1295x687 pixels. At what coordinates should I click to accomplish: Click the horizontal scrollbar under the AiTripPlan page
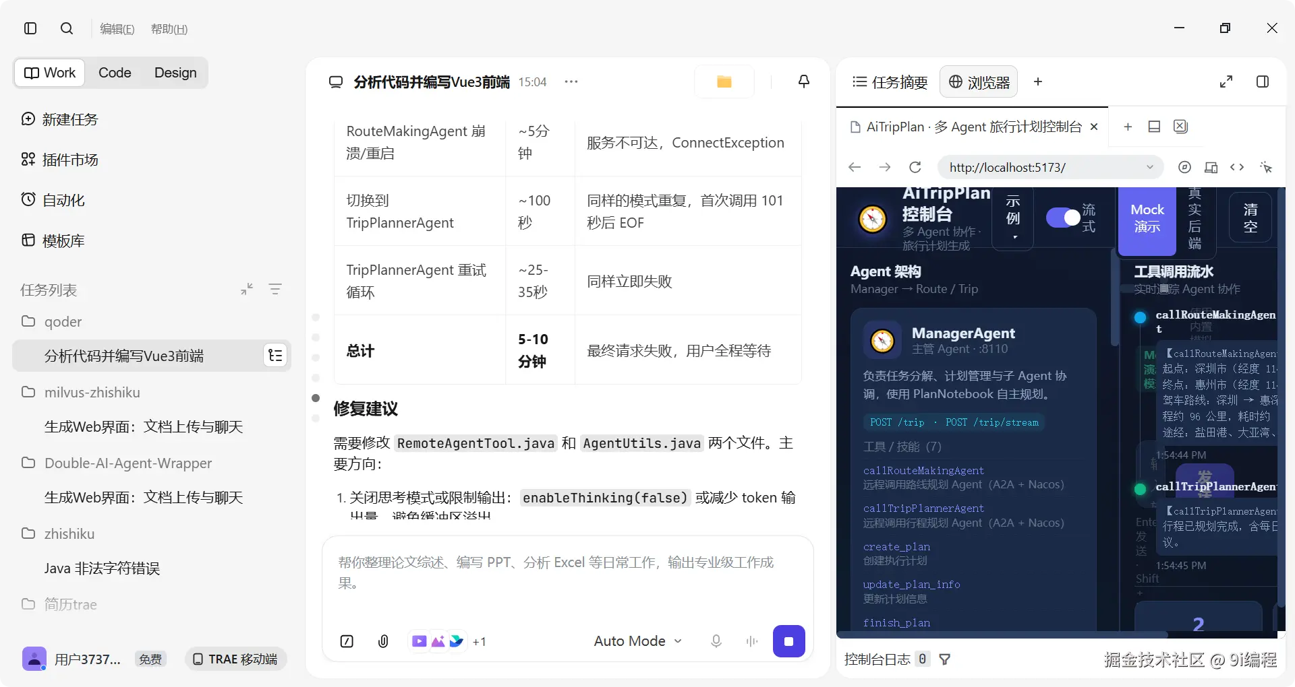point(1002,634)
